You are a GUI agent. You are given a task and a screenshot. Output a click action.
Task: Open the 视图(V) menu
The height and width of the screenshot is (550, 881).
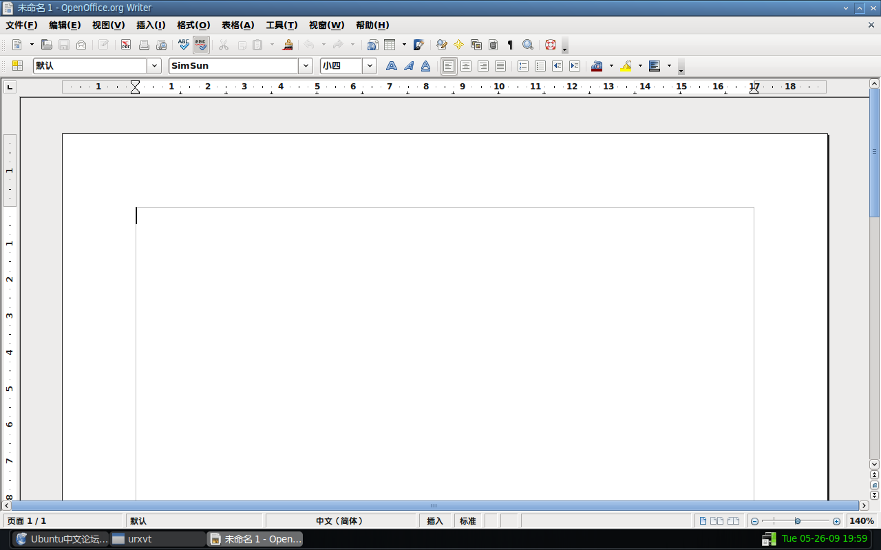[x=109, y=25]
